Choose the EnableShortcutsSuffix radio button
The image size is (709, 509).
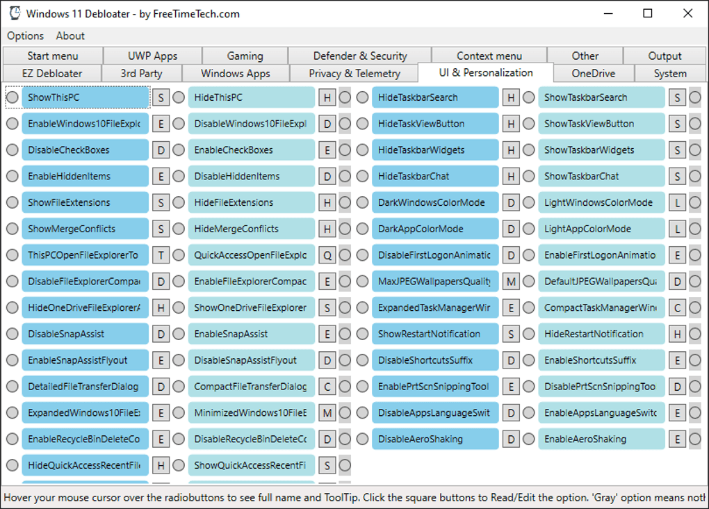529,360
